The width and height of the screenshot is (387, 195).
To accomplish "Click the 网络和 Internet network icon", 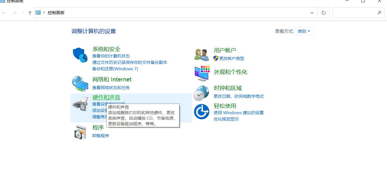I will 80,83.
